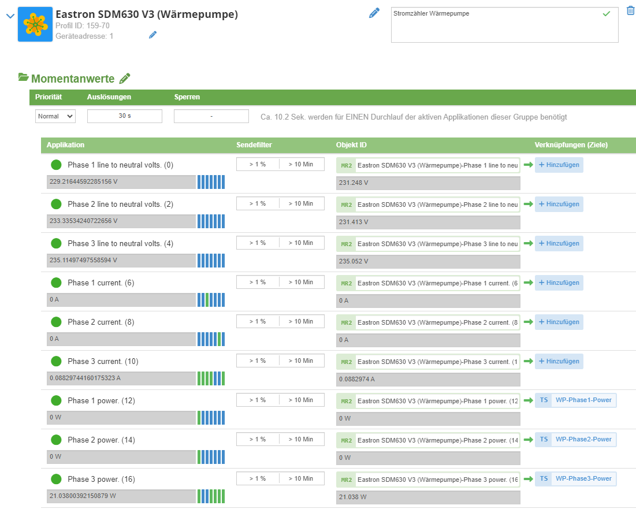
Task: Click MR2 badge of Phase 3 current object
Action: pos(347,362)
